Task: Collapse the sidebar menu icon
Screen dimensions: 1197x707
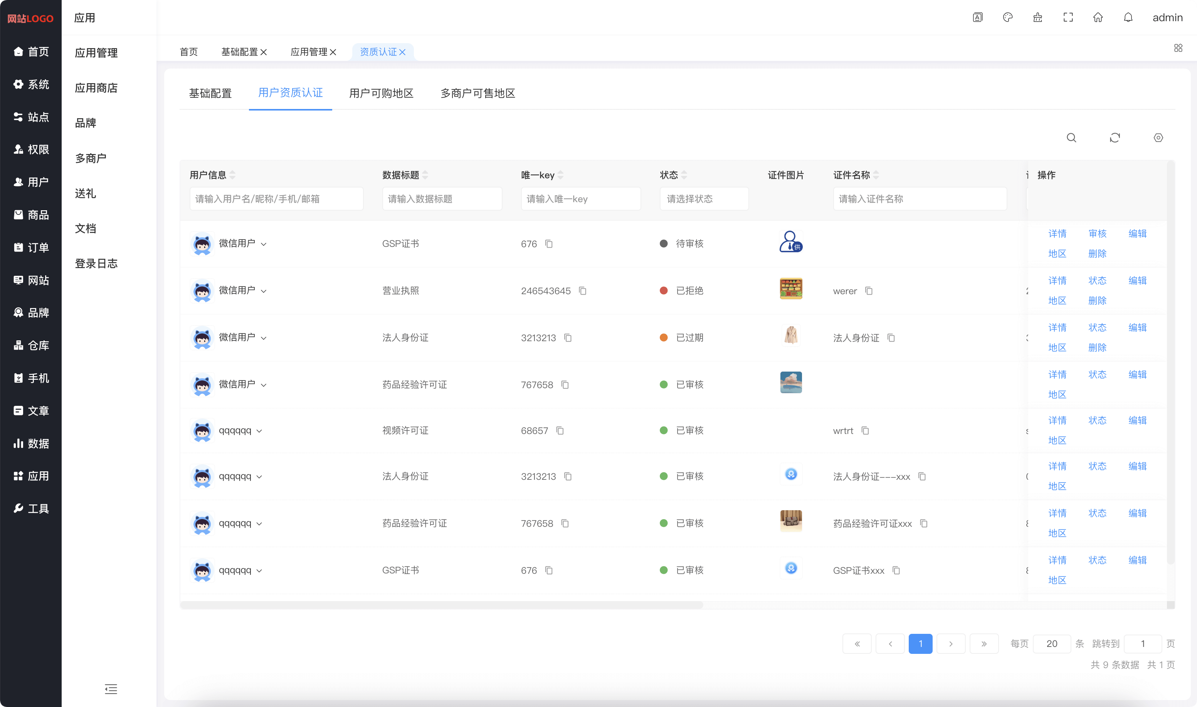Action: (x=111, y=689)
